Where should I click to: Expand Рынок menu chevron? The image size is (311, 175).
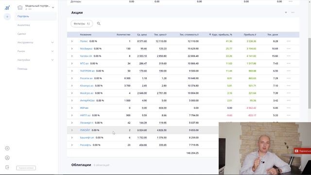[52, 51]
